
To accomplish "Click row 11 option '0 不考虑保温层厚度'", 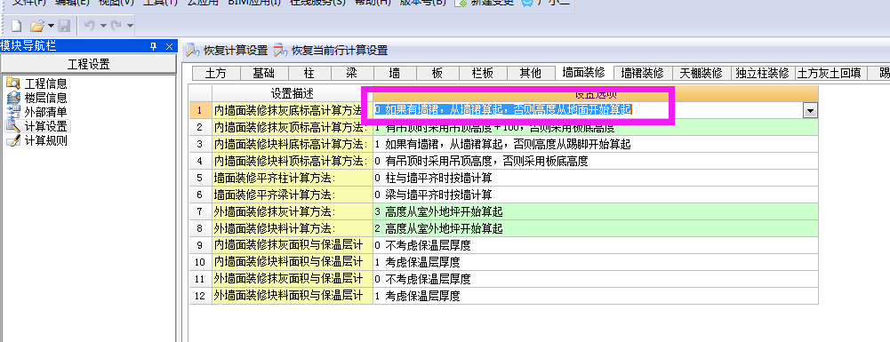I will point(596,280).
